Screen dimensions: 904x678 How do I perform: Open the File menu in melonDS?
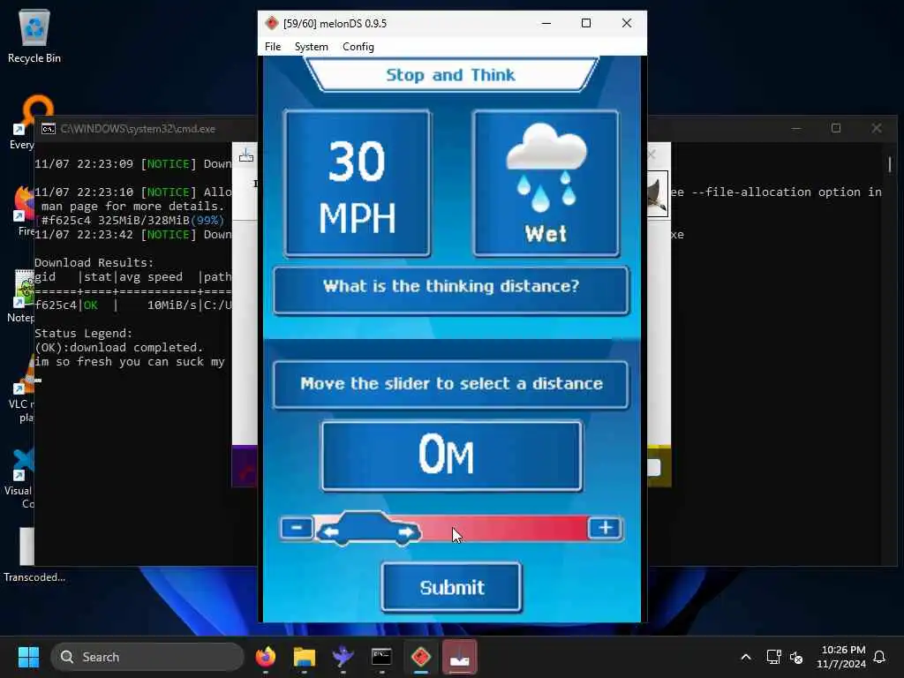pos(273,47)
